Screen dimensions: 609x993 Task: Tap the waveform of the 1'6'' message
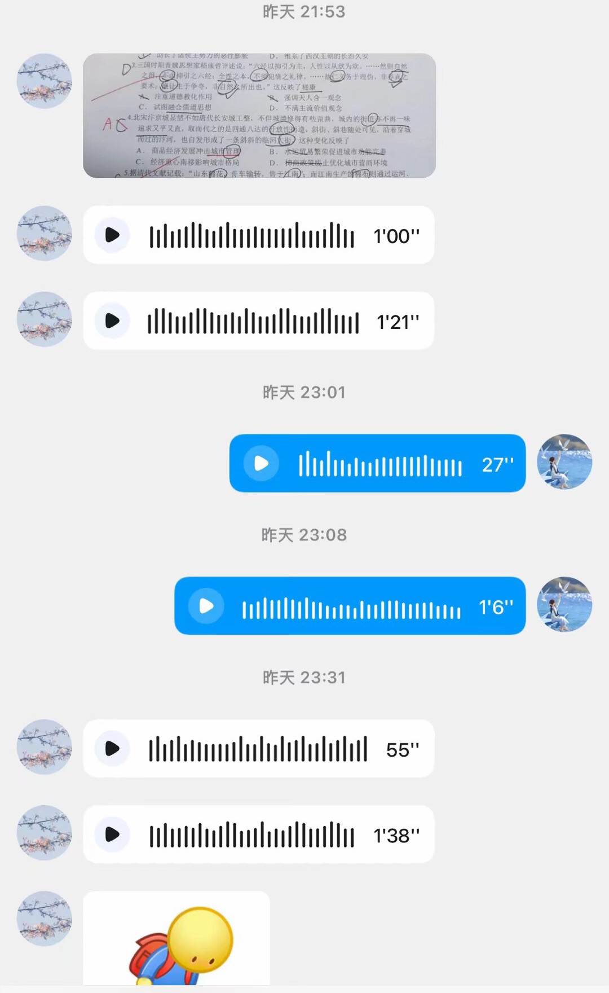point(351,607)
